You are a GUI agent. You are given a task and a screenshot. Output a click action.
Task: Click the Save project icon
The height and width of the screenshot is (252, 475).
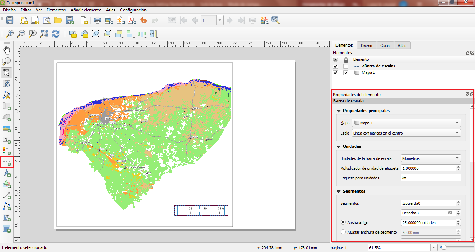click(10, 20)
